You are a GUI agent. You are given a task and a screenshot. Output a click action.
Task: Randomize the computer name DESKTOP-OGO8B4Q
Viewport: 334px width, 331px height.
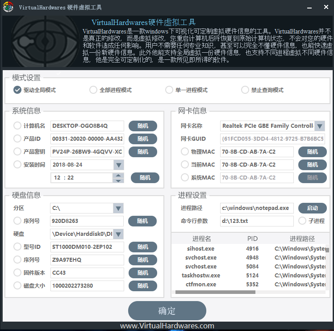click(143, 126)
